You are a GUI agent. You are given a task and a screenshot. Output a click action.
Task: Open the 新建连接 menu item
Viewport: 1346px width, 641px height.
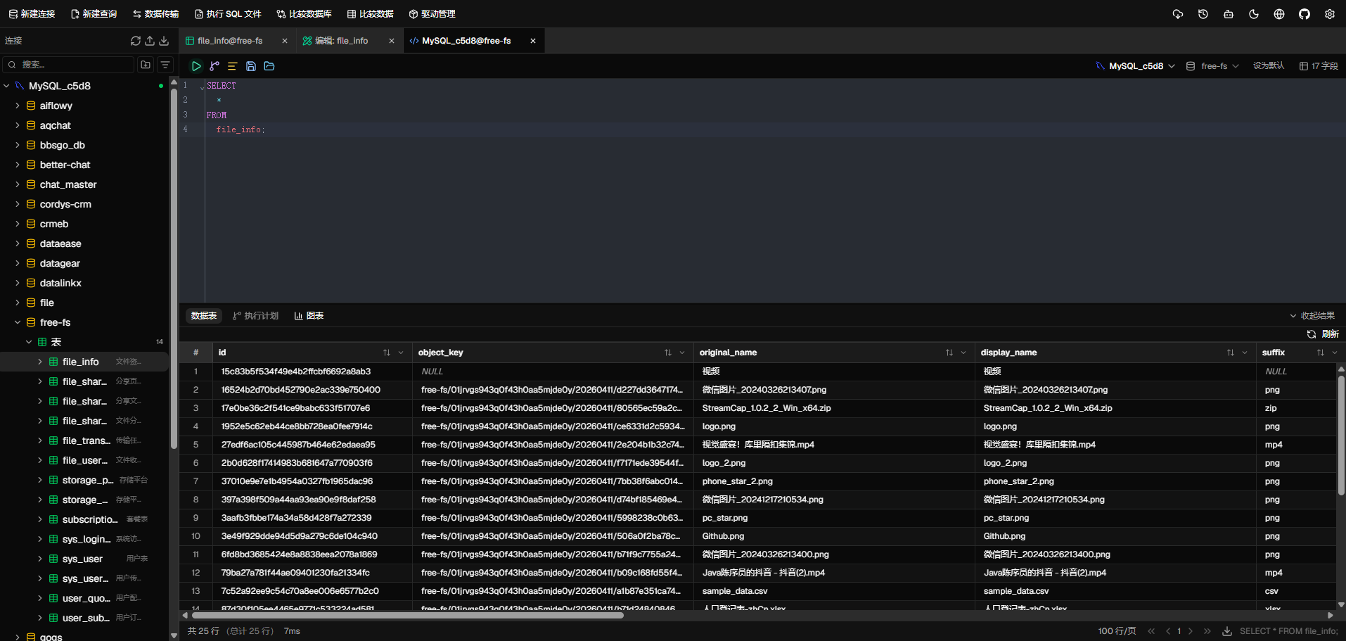tap(32, 14)
